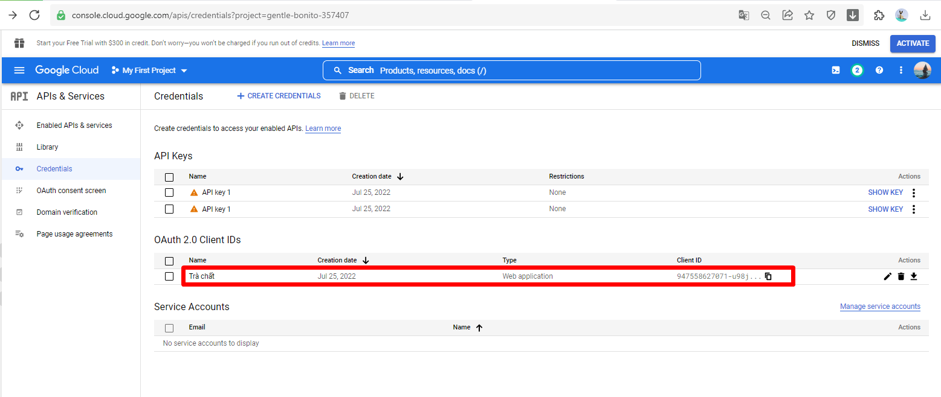This screenshot has width=941, height=397.
Task: Go to OAuth consent screen in sidebar
Action: [x=71, y=191]
